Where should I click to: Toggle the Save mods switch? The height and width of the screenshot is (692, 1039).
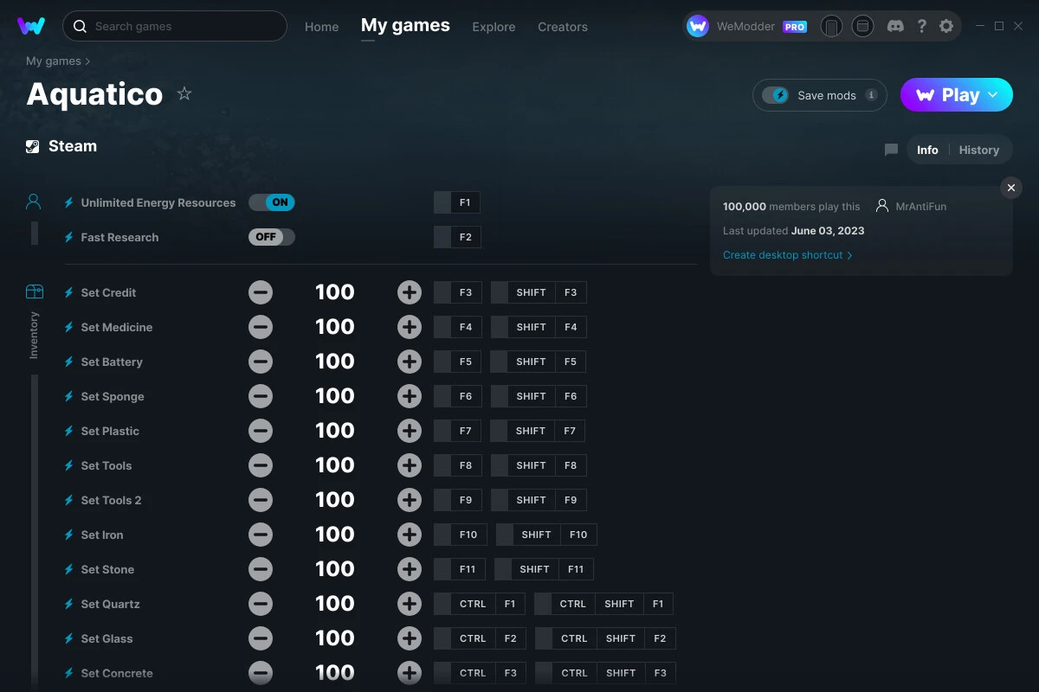tap(776, 95)
